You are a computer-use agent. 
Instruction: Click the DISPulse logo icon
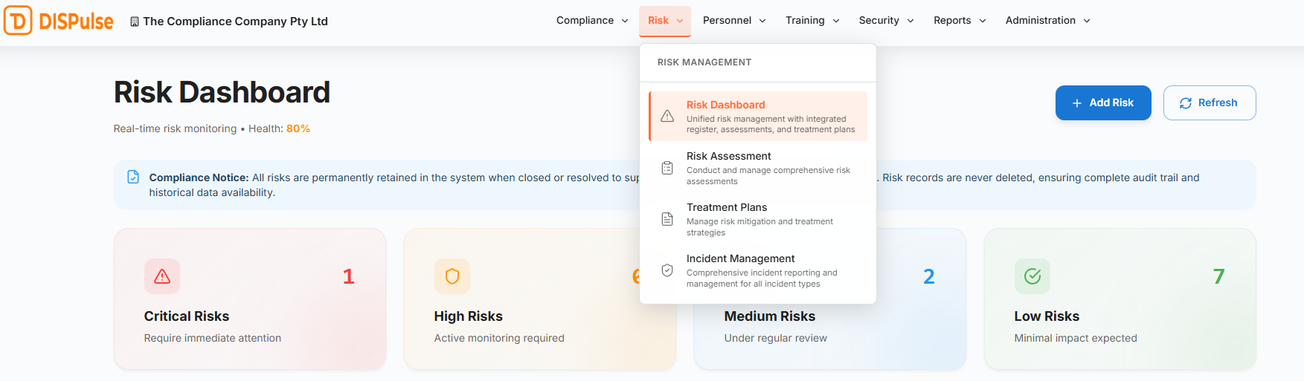coord(18,21)
